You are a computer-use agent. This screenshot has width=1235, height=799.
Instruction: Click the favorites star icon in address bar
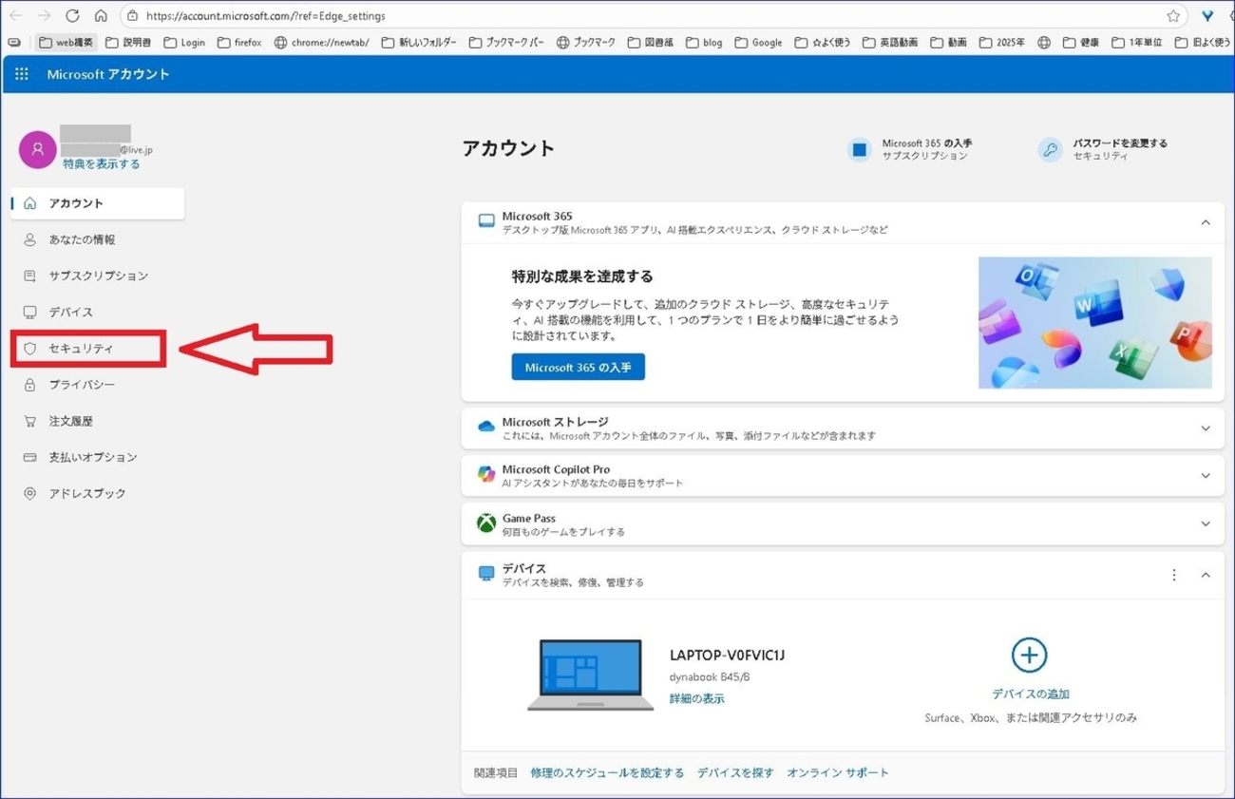[x=1175, y=15]
